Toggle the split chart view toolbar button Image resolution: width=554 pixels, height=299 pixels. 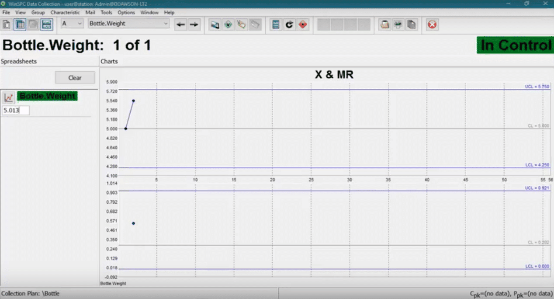pyautogui.click(x=47, y=24)
